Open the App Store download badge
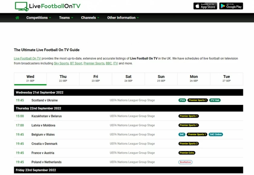This screenshot has width=254, height=175. pos(205,6)
